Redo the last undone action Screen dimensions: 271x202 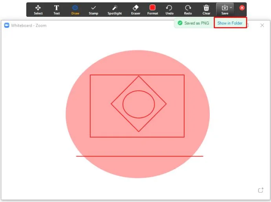(x=188, y=10)
